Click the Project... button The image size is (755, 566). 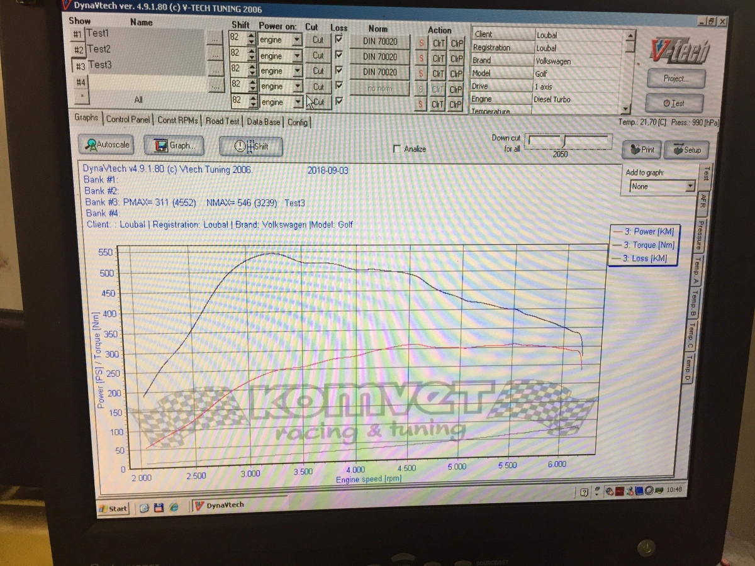676,79
